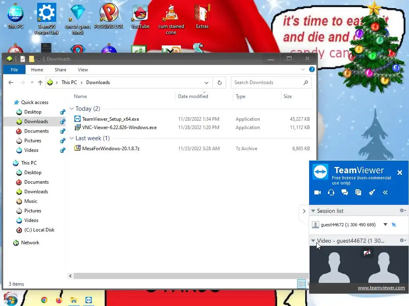Open Video section gear settings

403,240
